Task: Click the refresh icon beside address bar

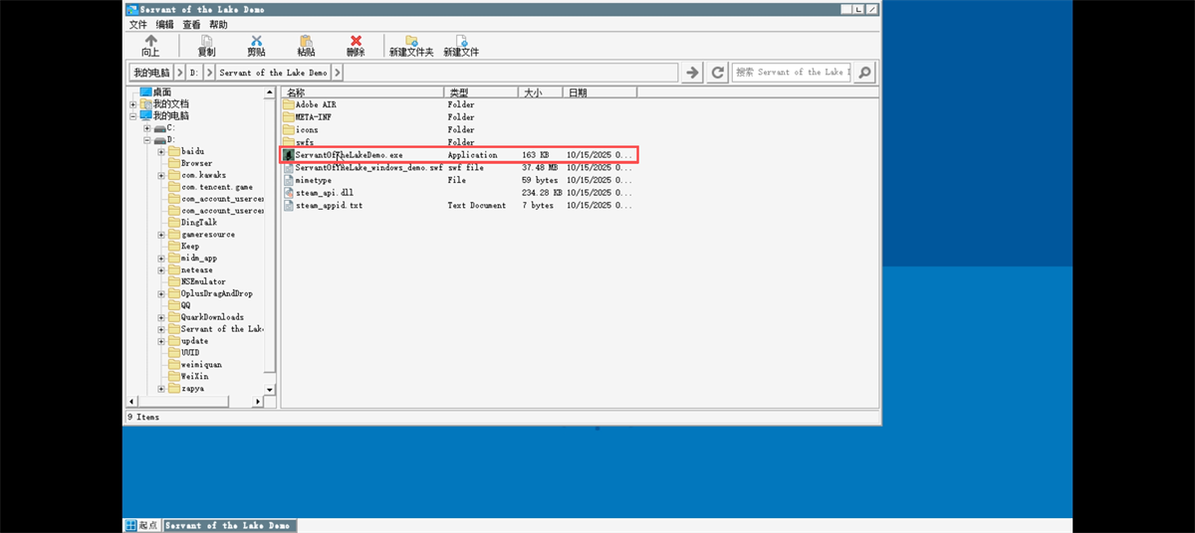Action: tap(718, 73)
